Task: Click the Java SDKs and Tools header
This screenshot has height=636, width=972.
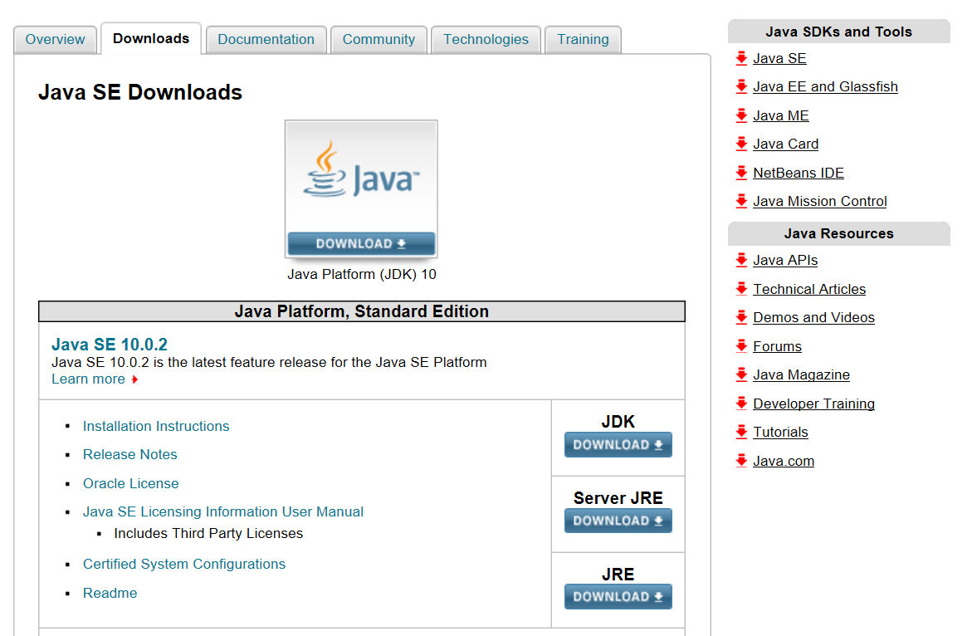Action: (x=838, y=32)
